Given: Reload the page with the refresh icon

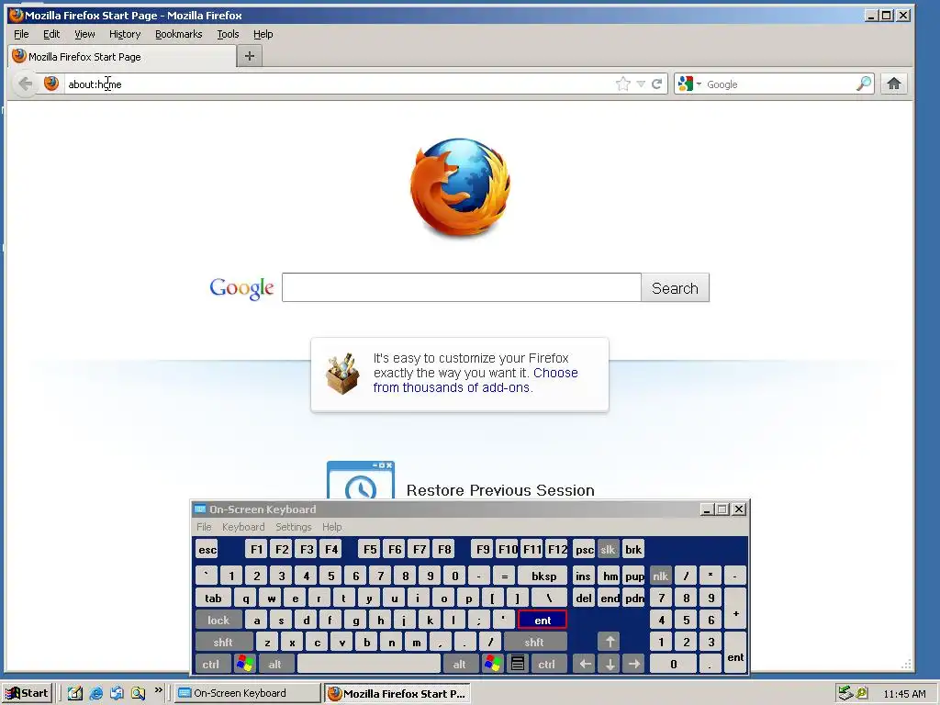Looking at the screenshot, I should (x=657, y=84).
